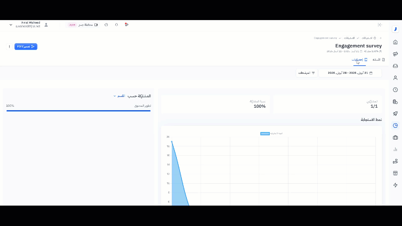Click the blue PDF export button

[26, 46]
